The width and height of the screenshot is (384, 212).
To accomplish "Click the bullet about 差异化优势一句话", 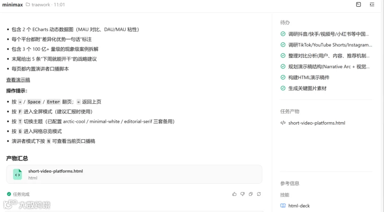I will coord(52,39).
